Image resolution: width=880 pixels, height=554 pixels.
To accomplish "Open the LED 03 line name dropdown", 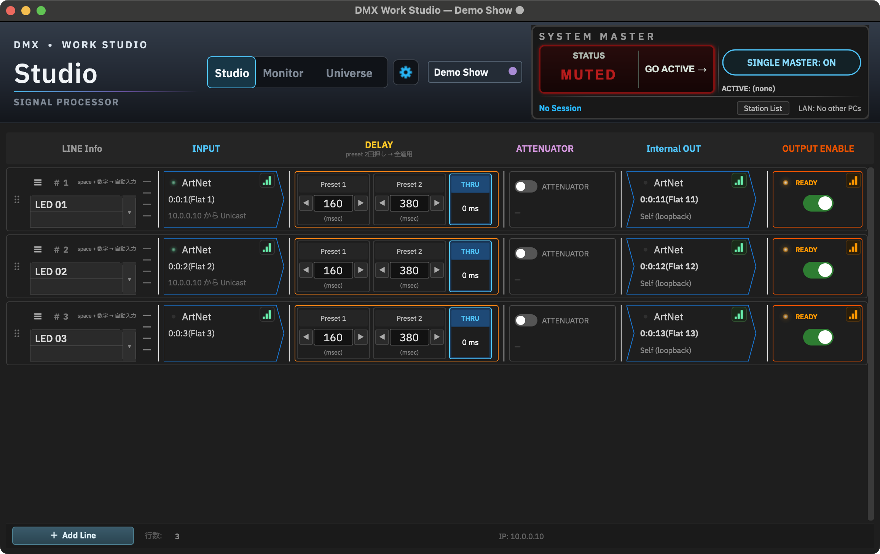I will click(129, 346).
